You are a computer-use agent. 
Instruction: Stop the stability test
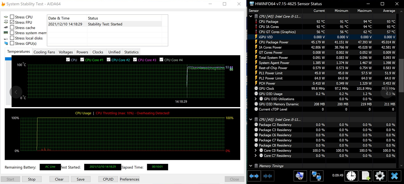32,179
